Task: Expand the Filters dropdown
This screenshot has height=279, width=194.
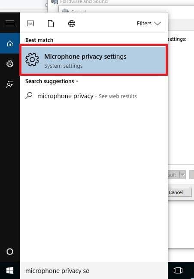Action: [149, 24]
